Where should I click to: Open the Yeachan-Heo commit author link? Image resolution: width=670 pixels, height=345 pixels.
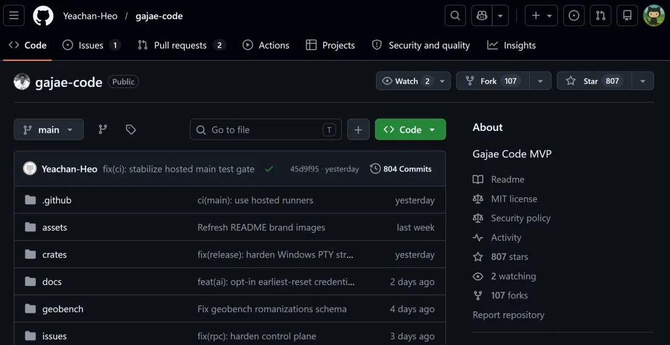(69, 169)
